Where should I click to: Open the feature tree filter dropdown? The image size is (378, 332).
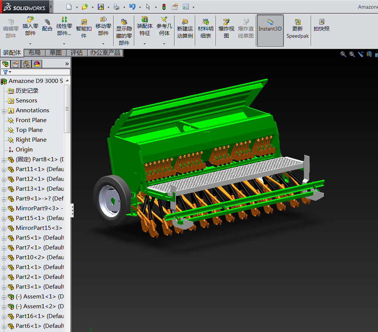coord(7,72)
